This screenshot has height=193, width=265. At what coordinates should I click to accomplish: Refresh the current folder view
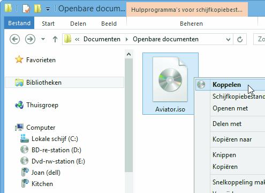240,39
